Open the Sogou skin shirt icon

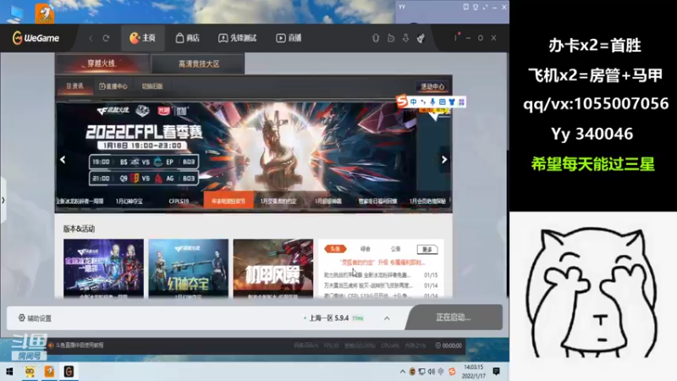coord(452,102)
